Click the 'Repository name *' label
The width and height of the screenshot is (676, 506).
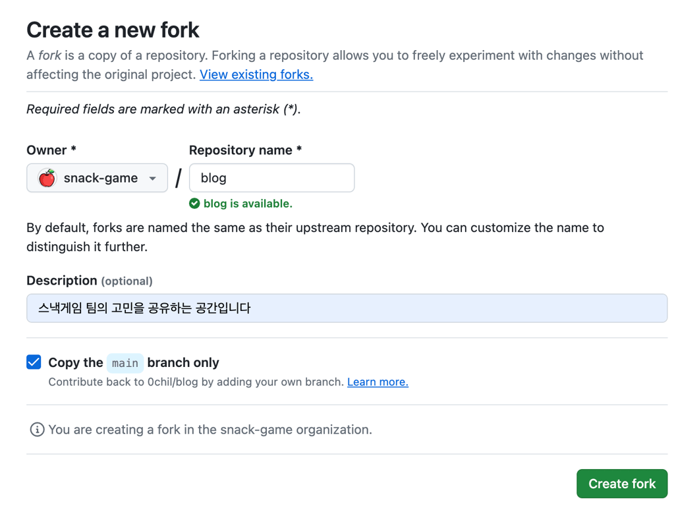(x=245, y=150)
